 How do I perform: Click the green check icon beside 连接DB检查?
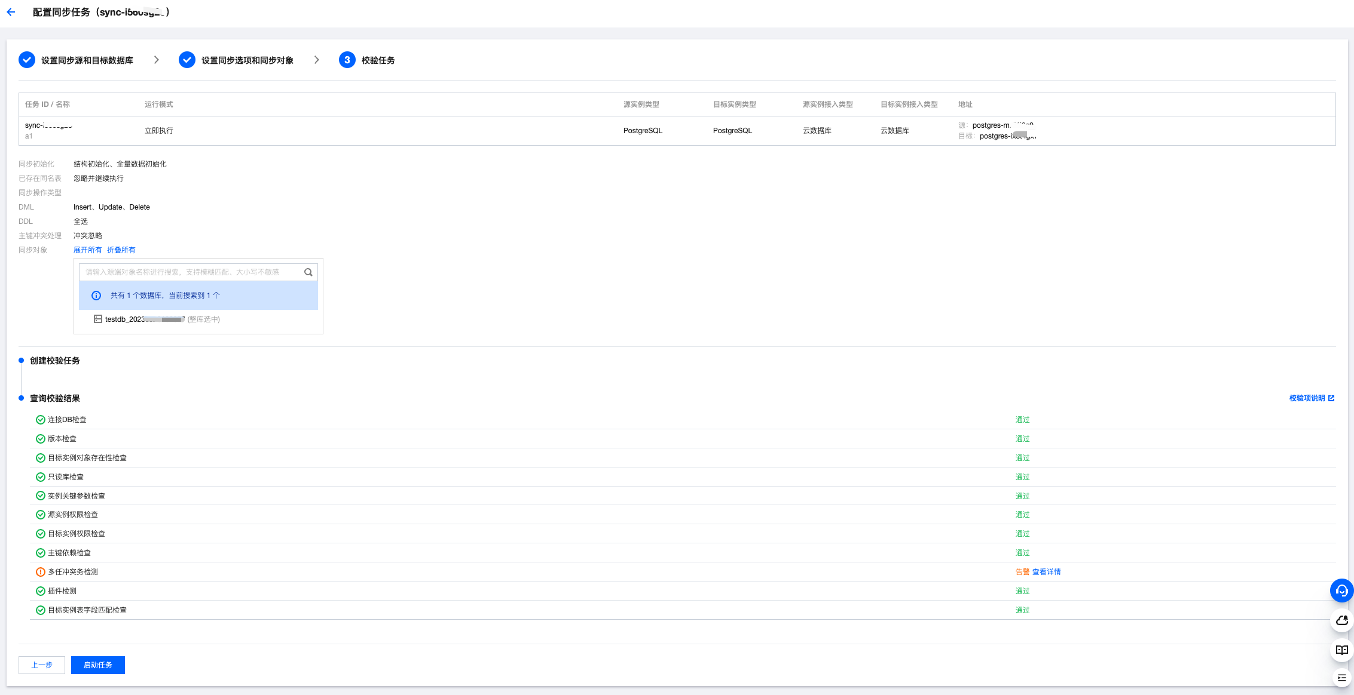click(x=41, y=420)
